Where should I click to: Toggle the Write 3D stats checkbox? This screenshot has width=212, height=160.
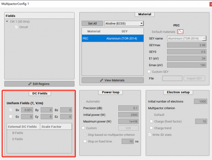pos(150,135)
